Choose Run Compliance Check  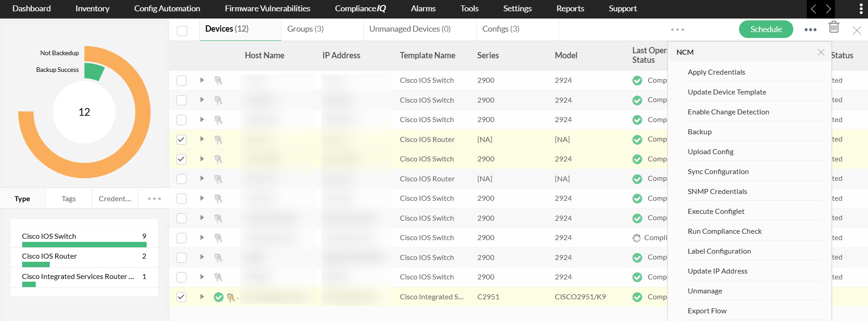click(725, 231)
